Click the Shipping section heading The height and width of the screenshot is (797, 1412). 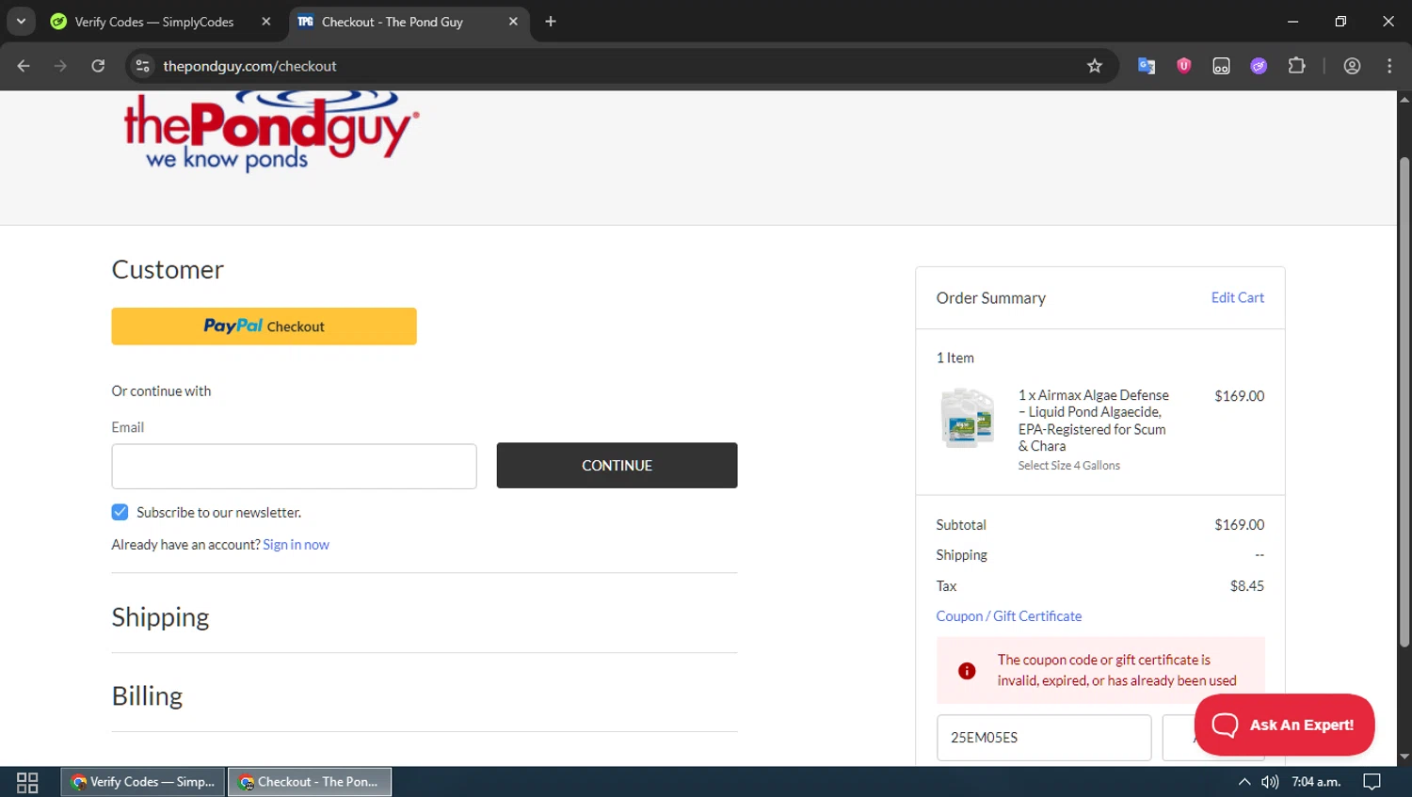(160, 617)
